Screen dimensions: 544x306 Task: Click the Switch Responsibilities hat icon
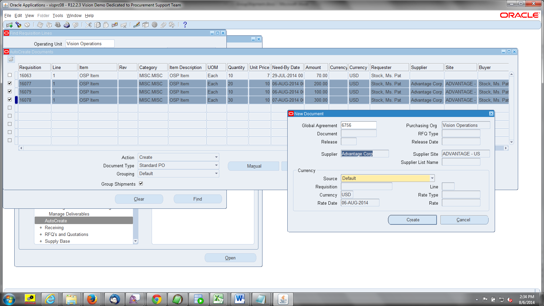pos(58,25)
